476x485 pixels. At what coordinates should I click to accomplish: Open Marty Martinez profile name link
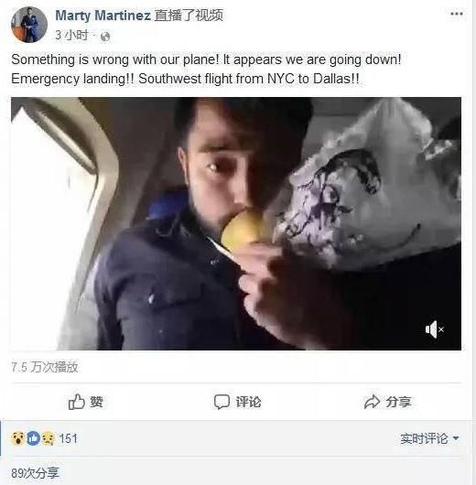pos(103,16)
